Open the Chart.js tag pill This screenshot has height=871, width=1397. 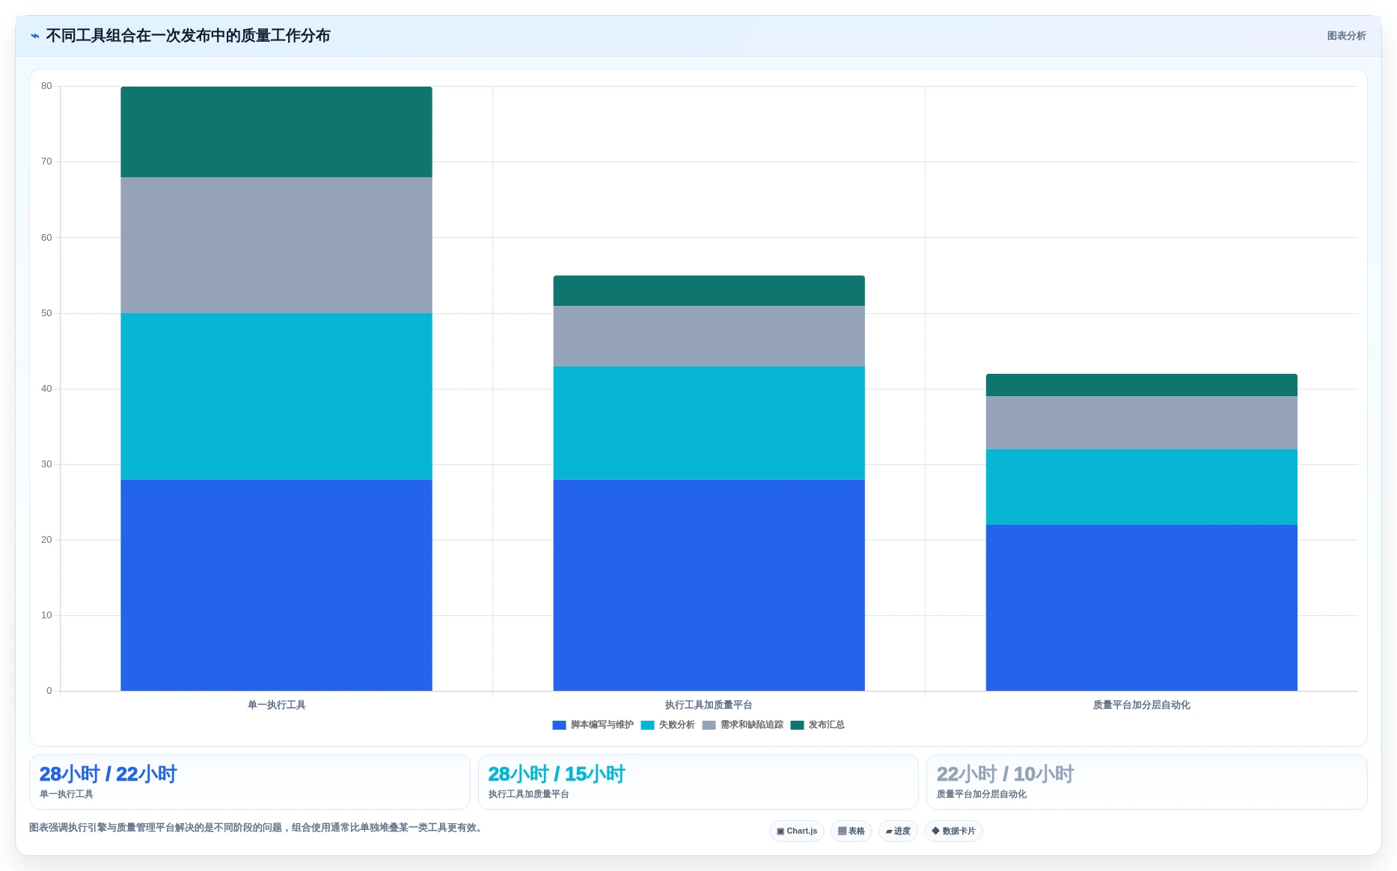(x=797, y=831)
